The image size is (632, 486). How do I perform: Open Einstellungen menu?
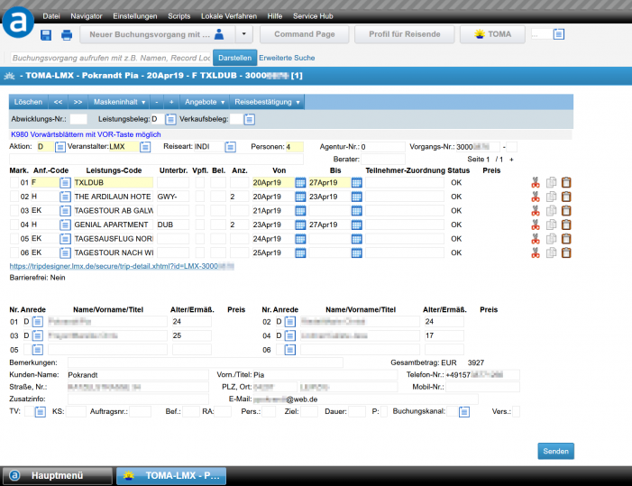135,16
